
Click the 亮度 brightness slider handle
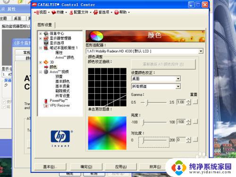[143, 122]
